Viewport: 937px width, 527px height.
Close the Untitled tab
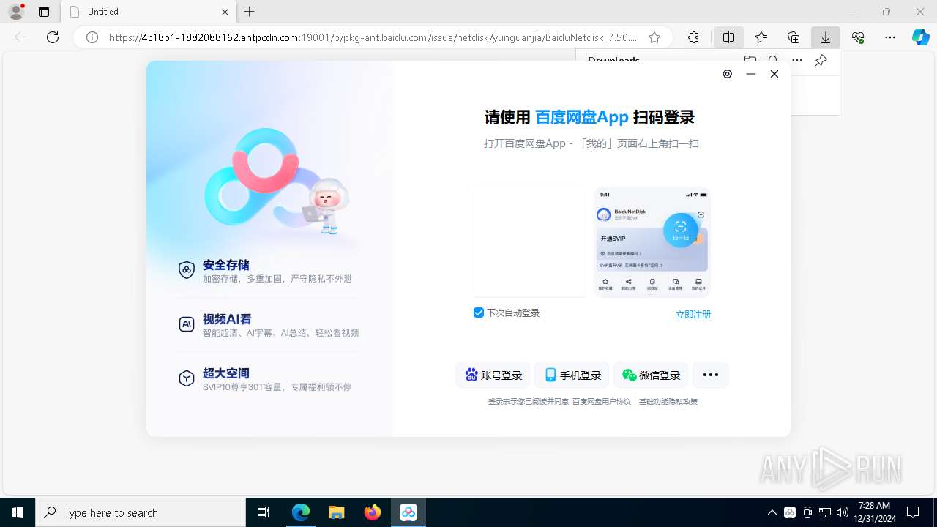[225, 12]
